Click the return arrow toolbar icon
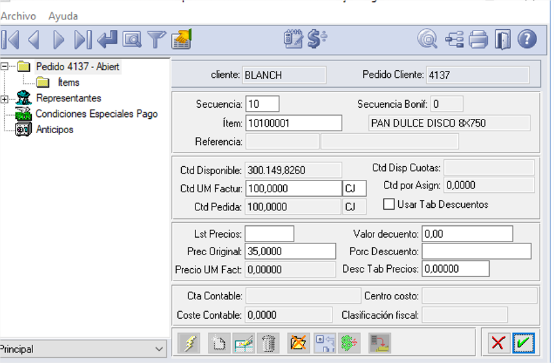The height and width of the screenshot is (363, 554). 107,39
